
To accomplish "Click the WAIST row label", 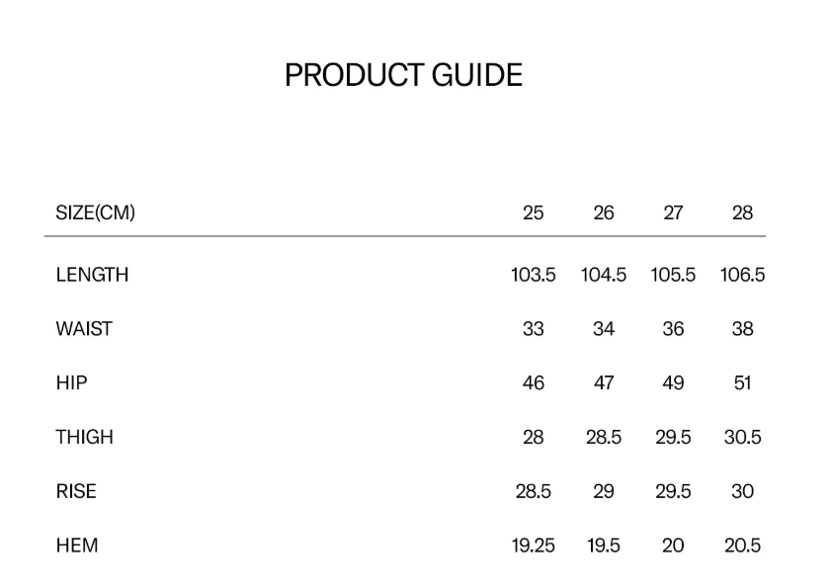I will (84, 329).
